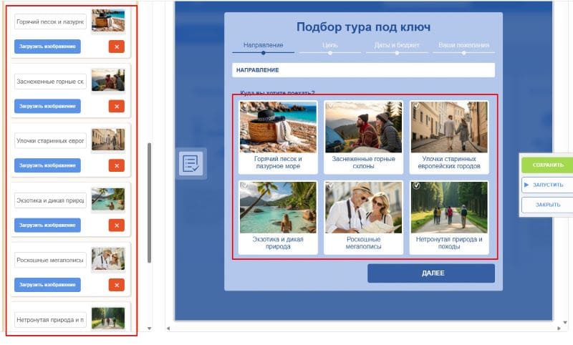Edit the 'Улочки старинных' text field

[x=50, y=140]
